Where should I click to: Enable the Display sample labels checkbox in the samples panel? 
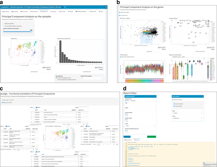coord(4,24)
